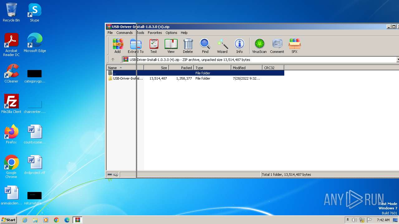Viewport: 399px width, 224px height.
Task: Click the drive icon in status bar
Action: click(110, 175)
